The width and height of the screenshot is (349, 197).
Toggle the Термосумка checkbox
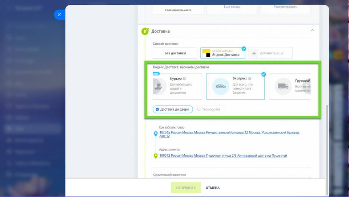(198, 109)
